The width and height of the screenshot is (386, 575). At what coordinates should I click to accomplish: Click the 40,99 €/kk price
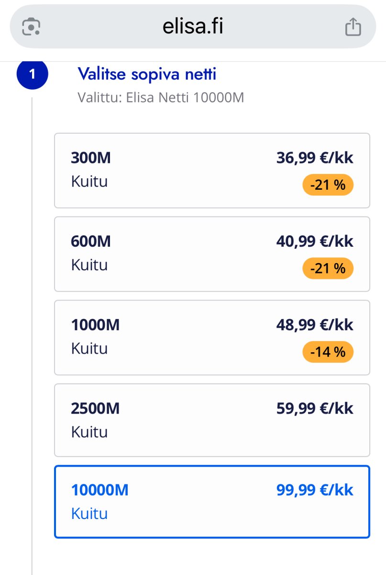[315, 241]
